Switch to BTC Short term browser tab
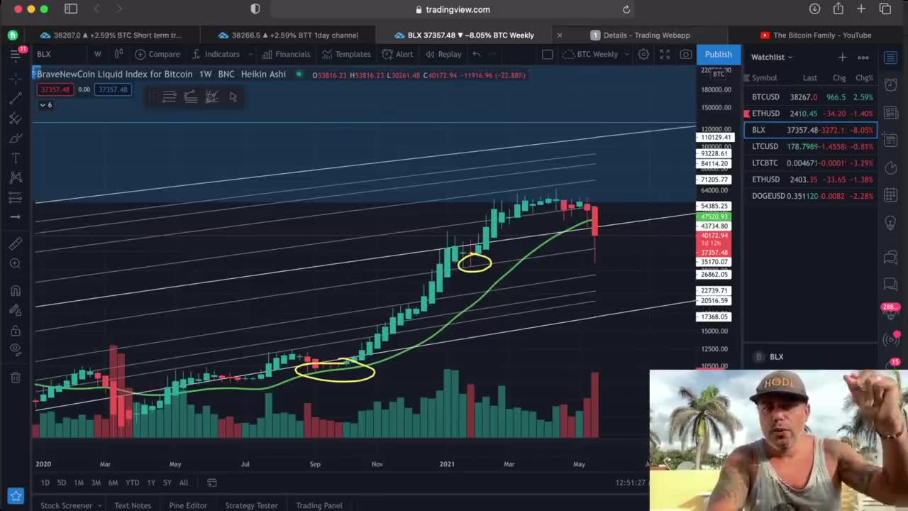Viewport: 908px width, 511px height. [x=111, y=35]
